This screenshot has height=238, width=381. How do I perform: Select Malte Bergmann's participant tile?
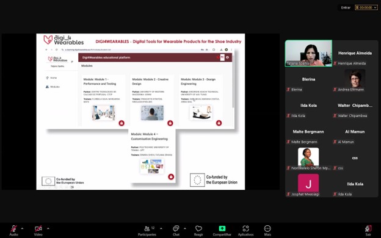(308, 132)
